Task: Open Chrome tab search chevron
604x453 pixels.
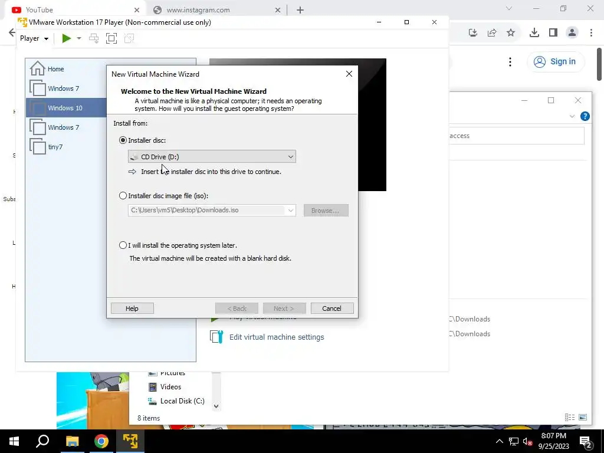Action: [509, 8]
